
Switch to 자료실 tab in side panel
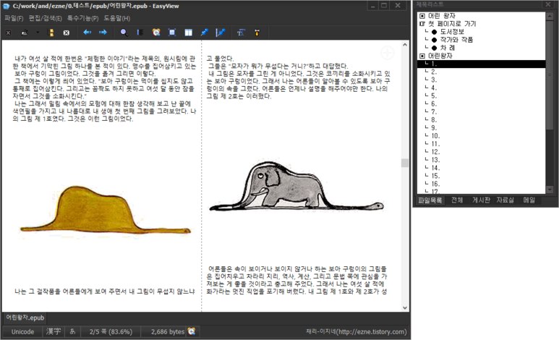505,200
